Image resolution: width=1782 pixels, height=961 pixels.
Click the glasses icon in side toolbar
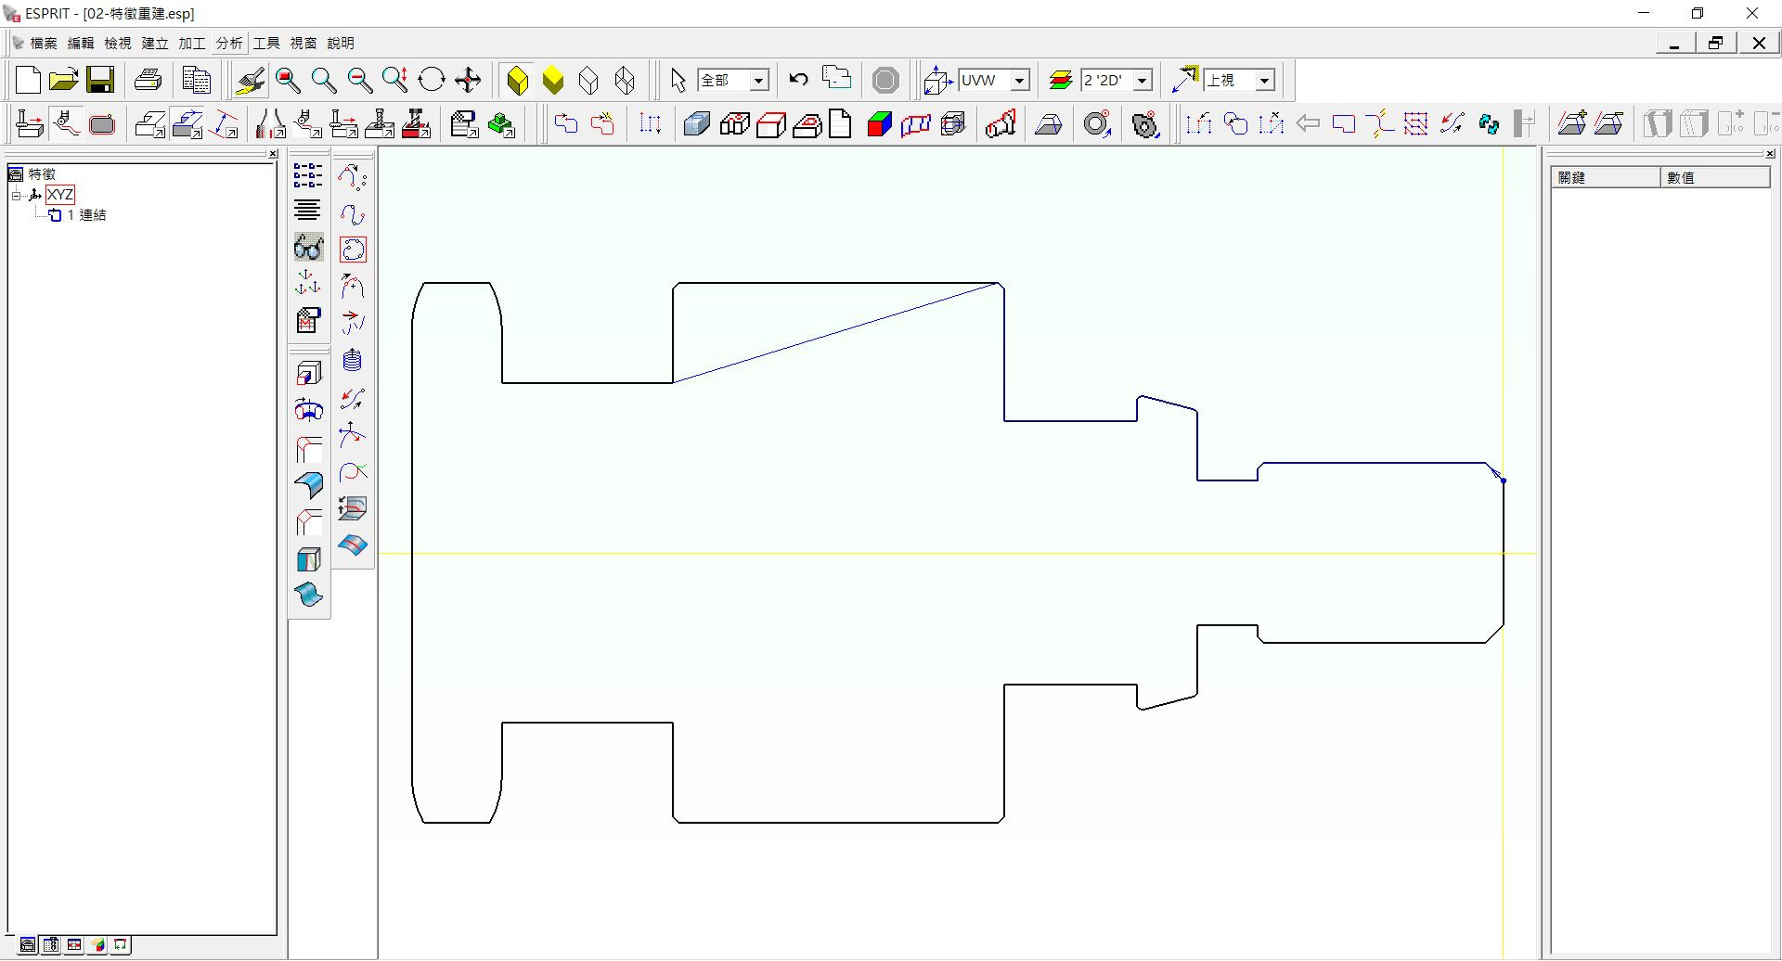(x=308, y=247)
